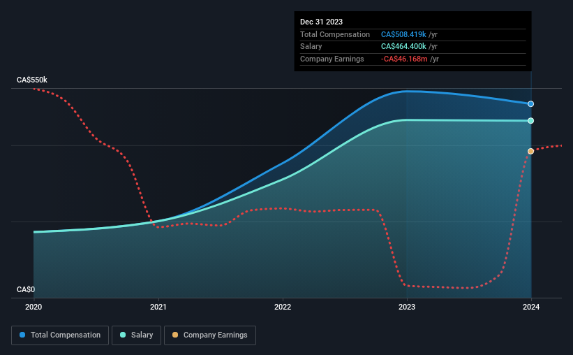Click the blue dot in Total Compensation legend
Image resolution: width=573 pixels, height=355 pixels.
tap(22, 335)
